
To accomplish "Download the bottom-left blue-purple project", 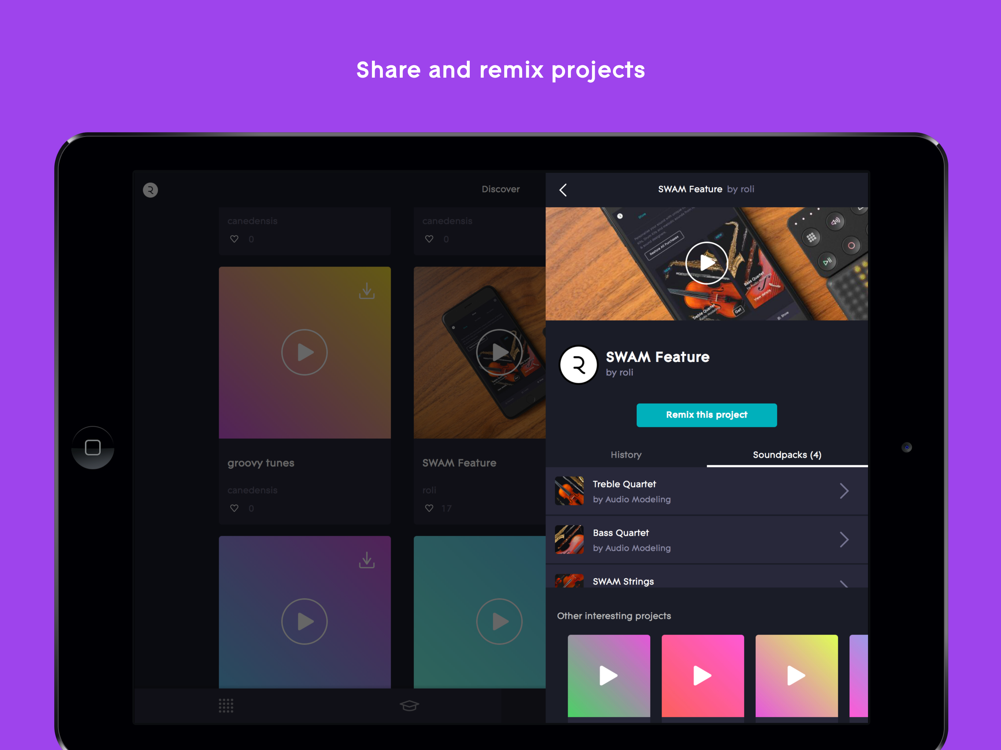I will (366, 560).
